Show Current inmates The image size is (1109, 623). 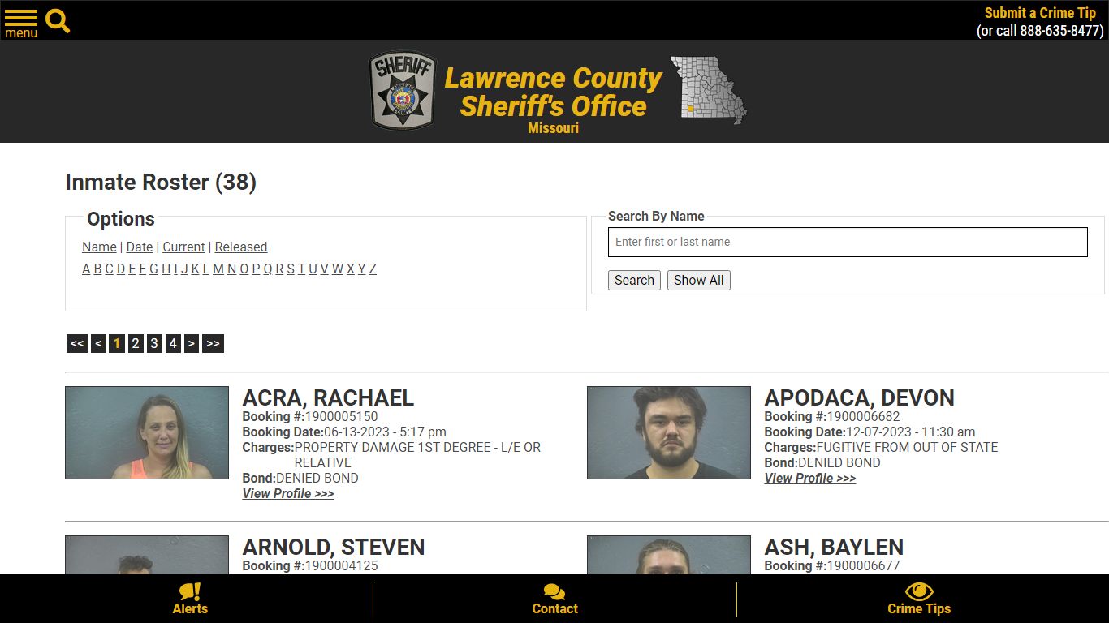pyautogui.click(x=183, y=247)
